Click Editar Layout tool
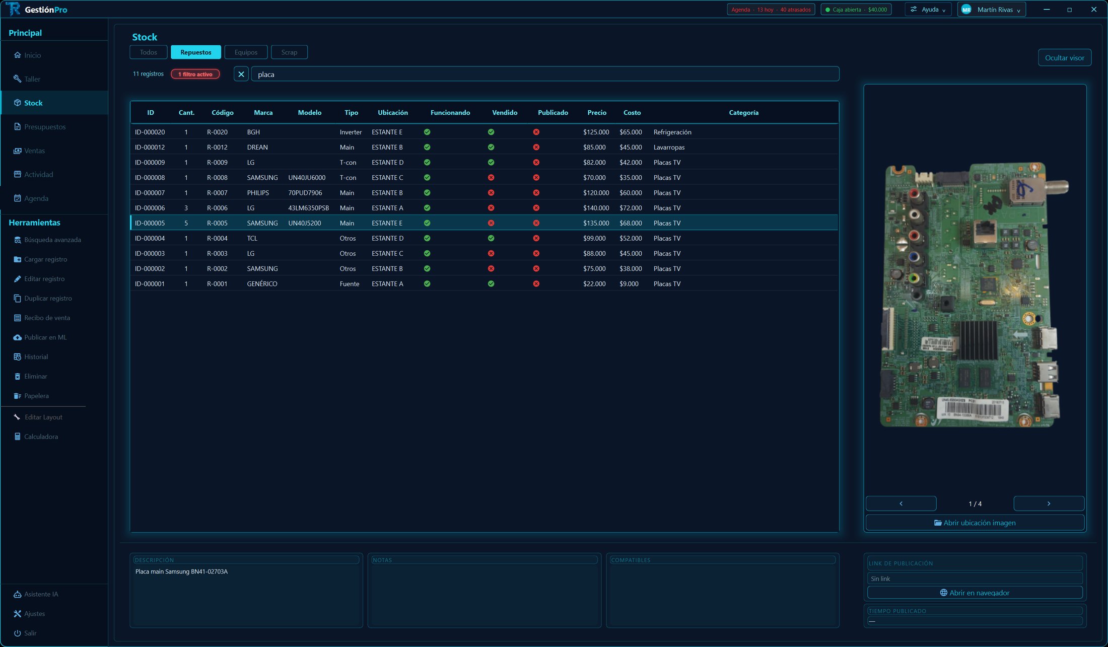 tap(38, 417)
